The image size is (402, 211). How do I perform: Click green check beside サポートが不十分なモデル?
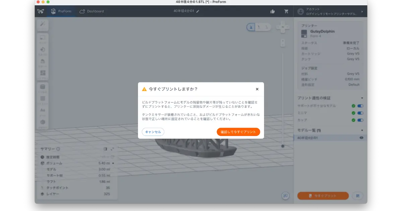click(x=353, y=106)
